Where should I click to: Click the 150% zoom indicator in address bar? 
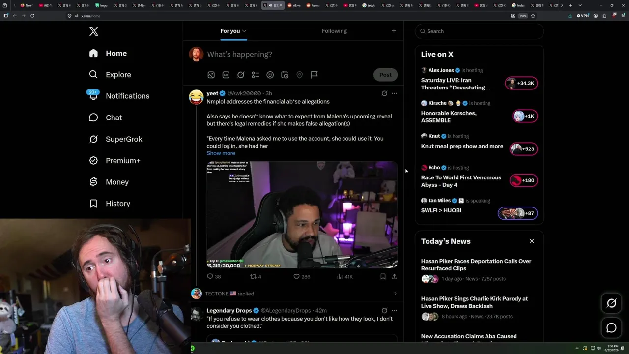tap(523, 16)
